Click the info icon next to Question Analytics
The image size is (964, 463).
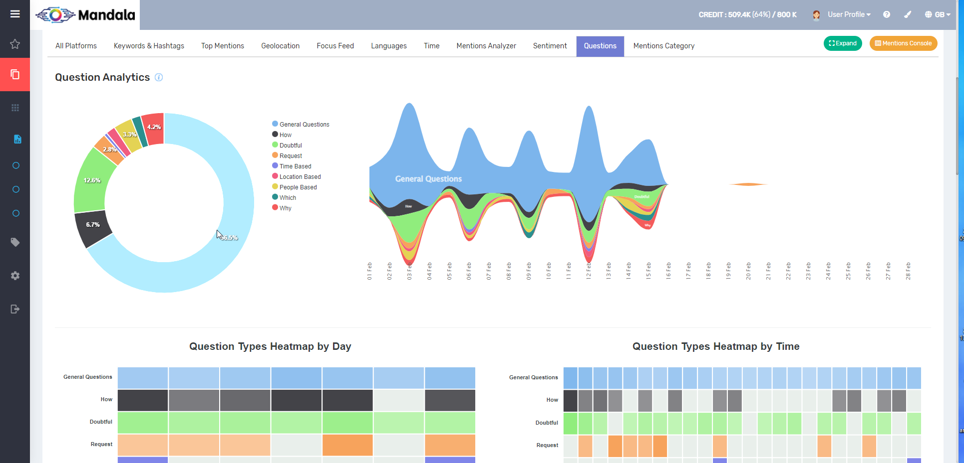tap(159, 78)
